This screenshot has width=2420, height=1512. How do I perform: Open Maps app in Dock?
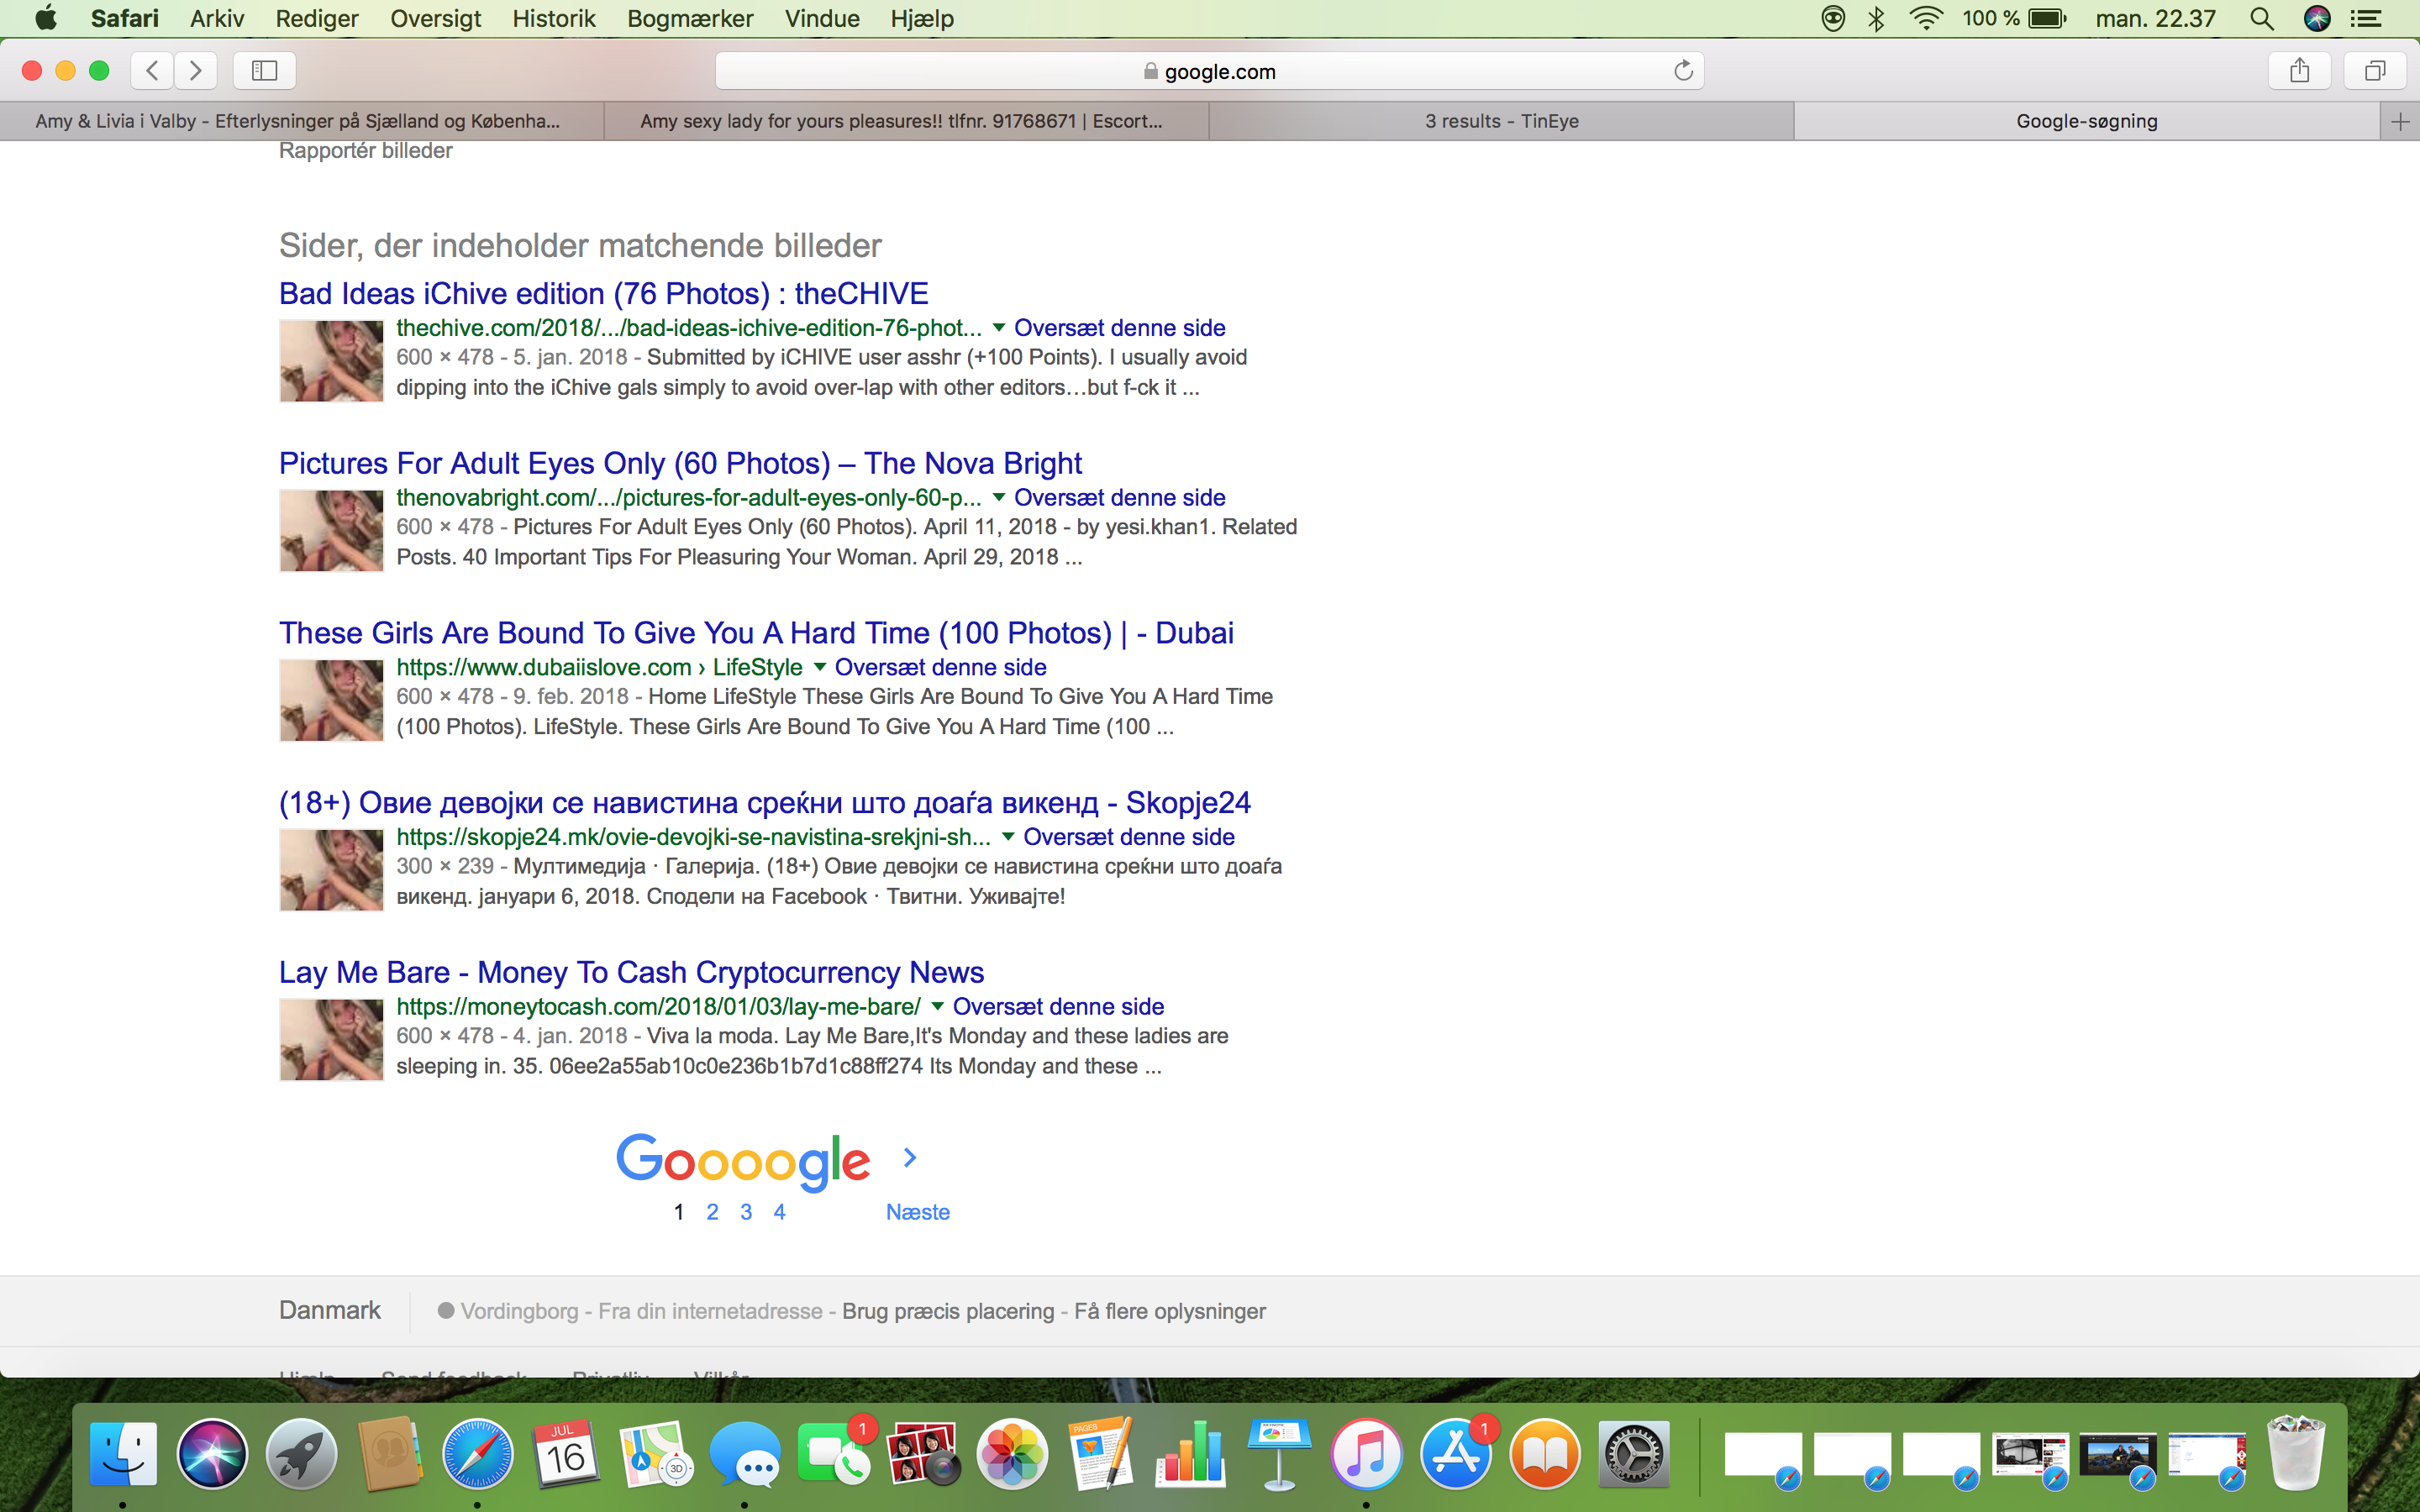click(656, 1453)
